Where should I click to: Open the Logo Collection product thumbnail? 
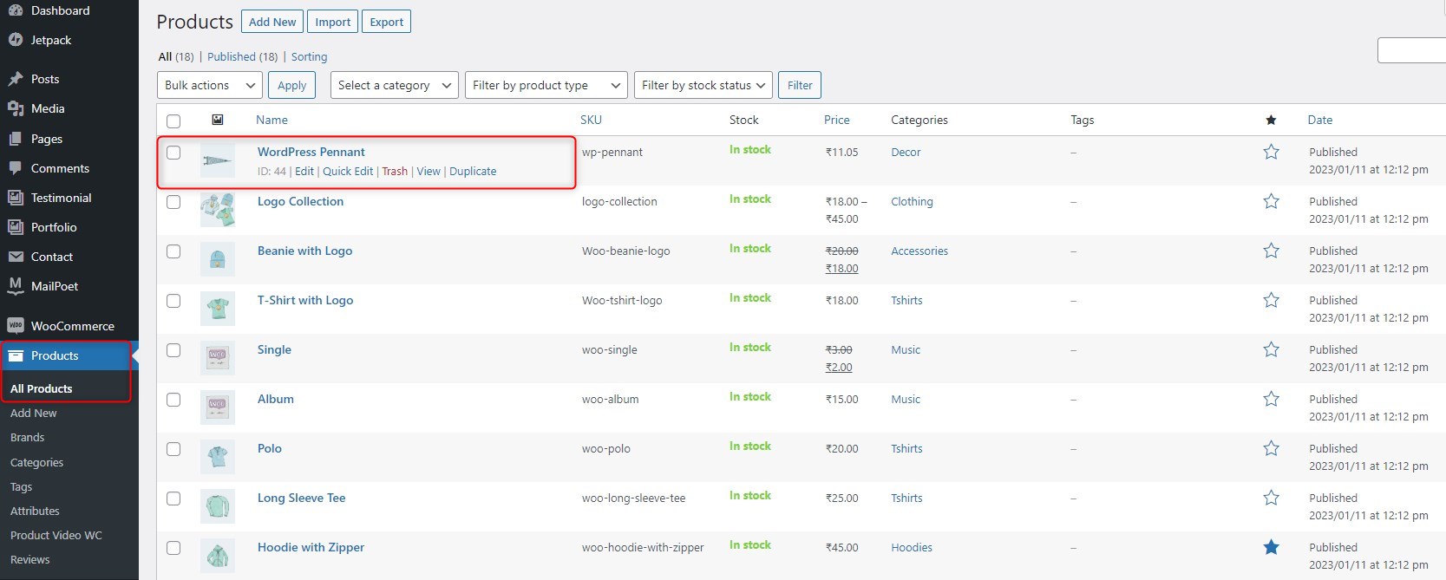[x=218, y=210]
